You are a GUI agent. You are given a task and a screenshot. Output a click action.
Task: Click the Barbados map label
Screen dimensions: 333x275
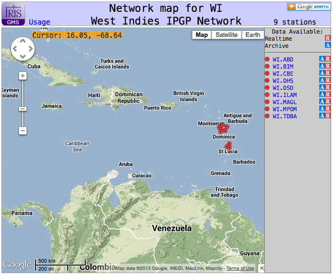pos(244,162)
